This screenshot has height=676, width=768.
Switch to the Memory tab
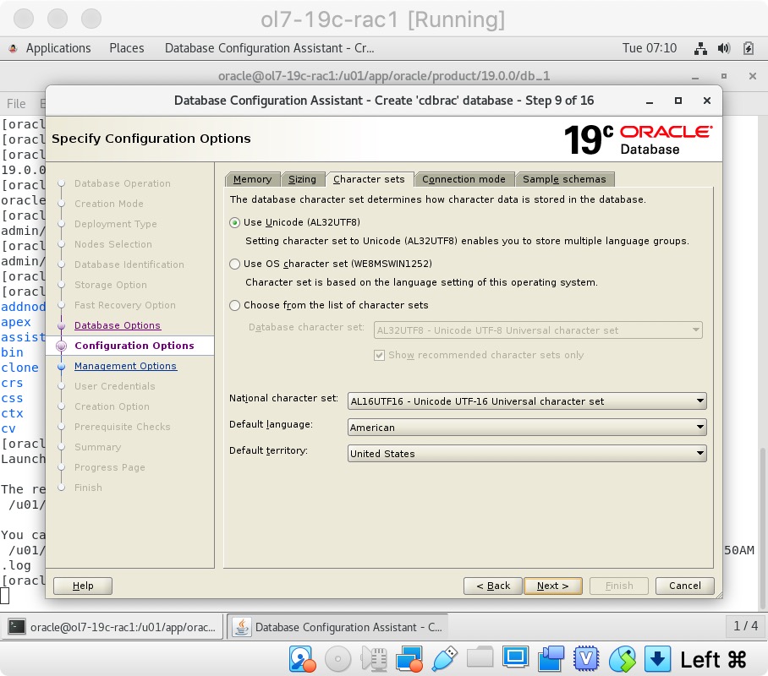point(252,179)
